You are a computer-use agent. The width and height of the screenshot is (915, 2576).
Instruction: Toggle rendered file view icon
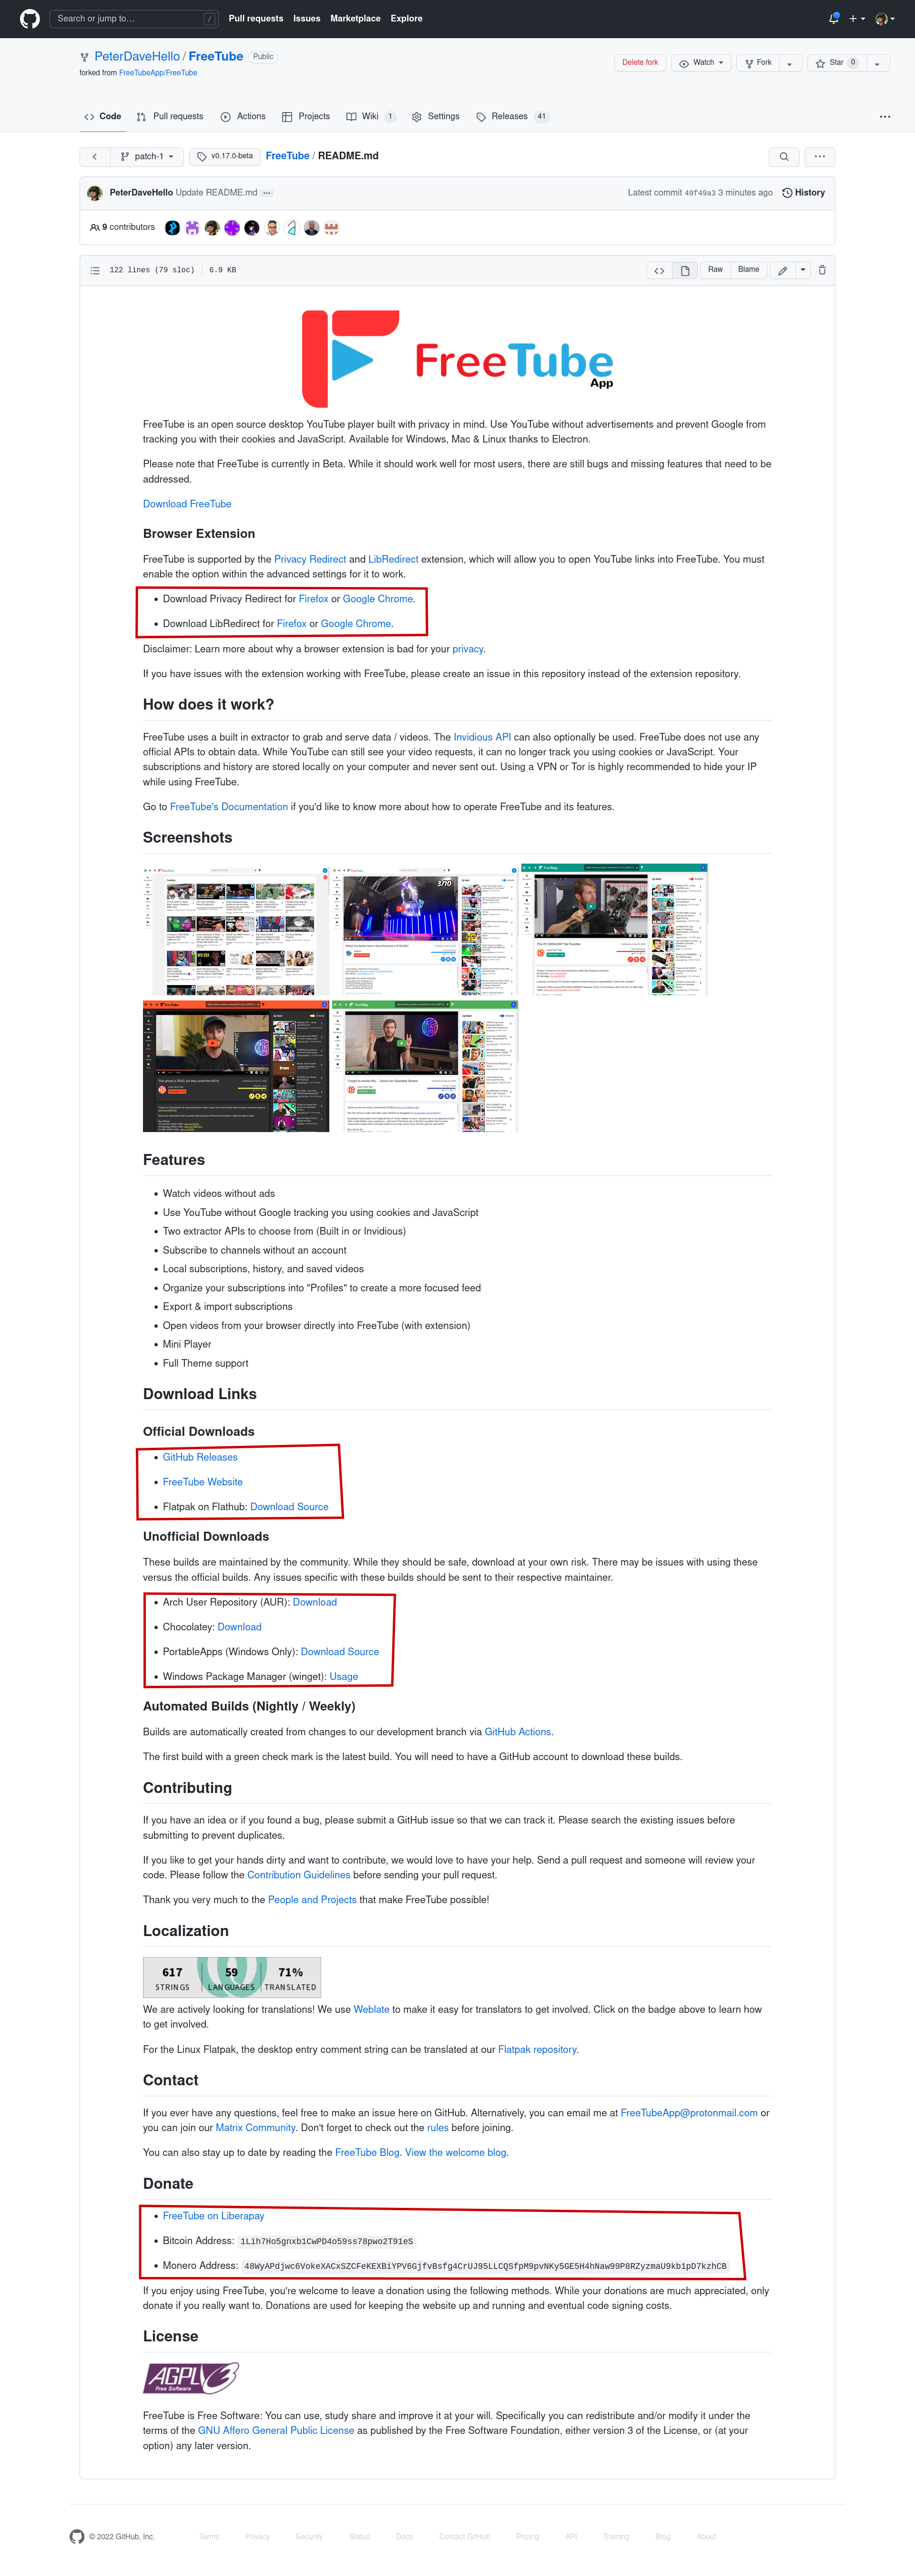685,270
